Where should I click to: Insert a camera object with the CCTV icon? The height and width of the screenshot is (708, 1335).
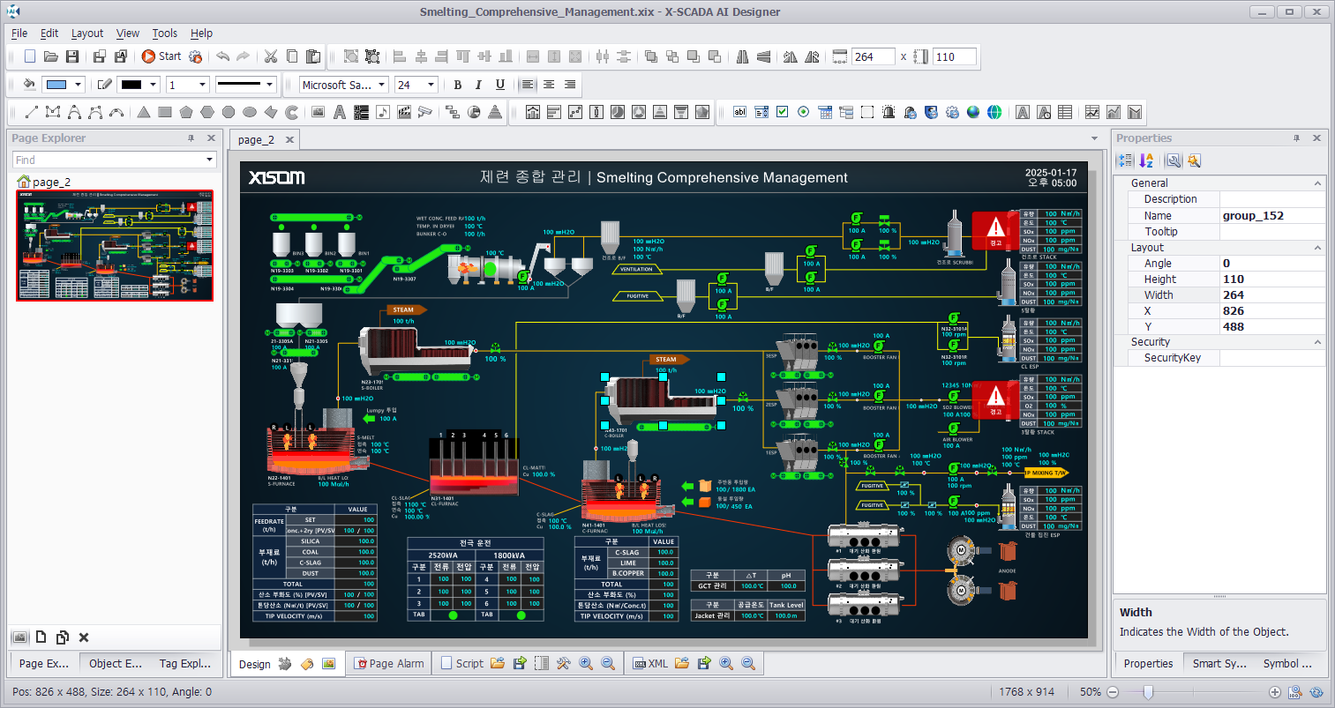click(425, 112)
